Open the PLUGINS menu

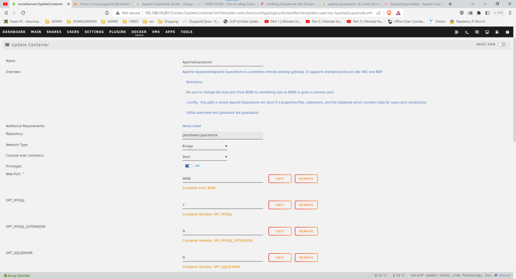(118, 32)
